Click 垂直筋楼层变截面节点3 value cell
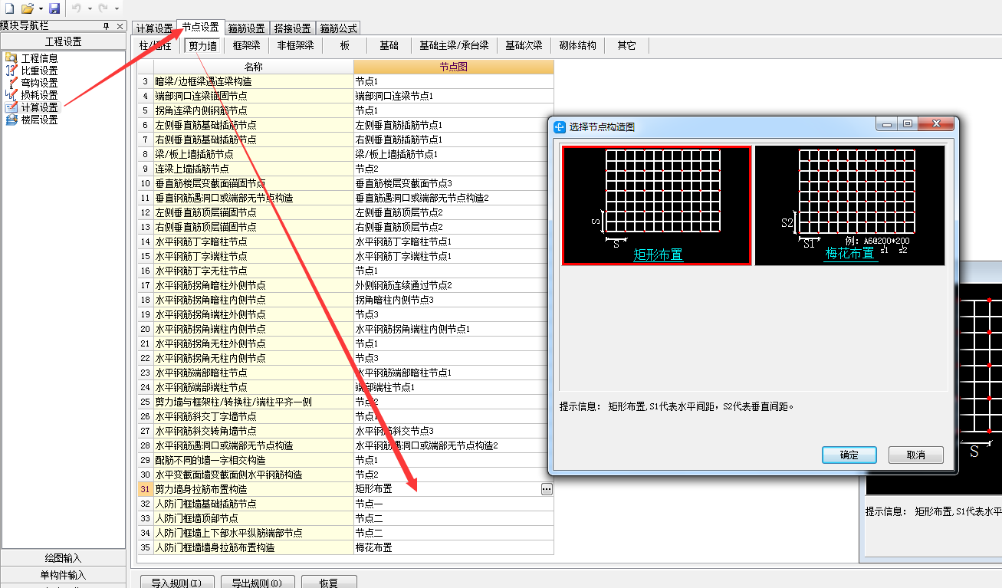This screenshot has width=1002, height=588. [x=453, y=183]
